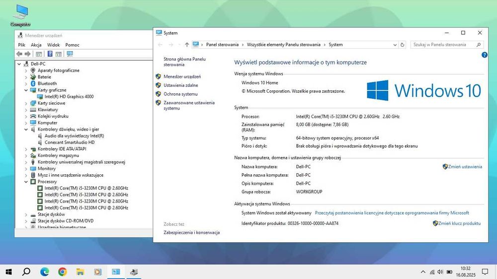This screenshot has height=279, width=497.
Task: Open Zabezpieczenia i konserwacja link
Action: 191,232
